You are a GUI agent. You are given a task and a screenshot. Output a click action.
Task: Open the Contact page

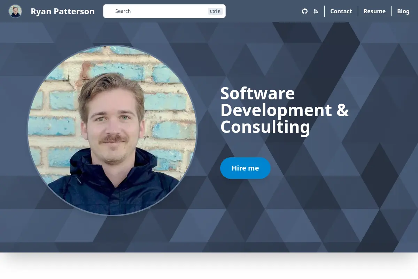tap(341, 11)
